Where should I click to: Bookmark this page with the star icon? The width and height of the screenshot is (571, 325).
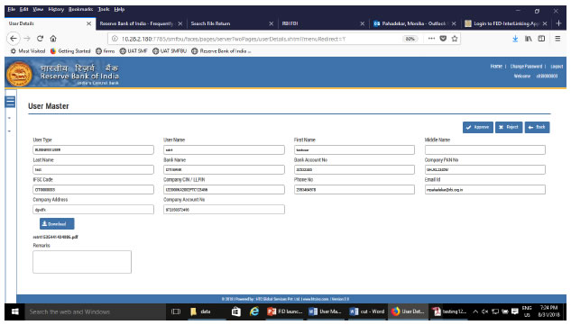(455, 39)
